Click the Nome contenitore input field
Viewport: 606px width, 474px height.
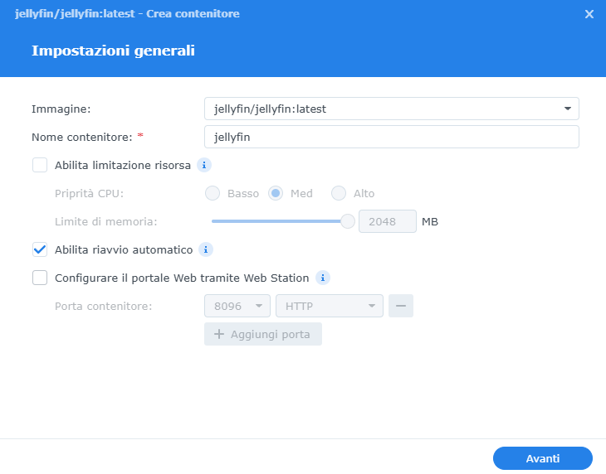pyautogui.click(x=392, y=137)
